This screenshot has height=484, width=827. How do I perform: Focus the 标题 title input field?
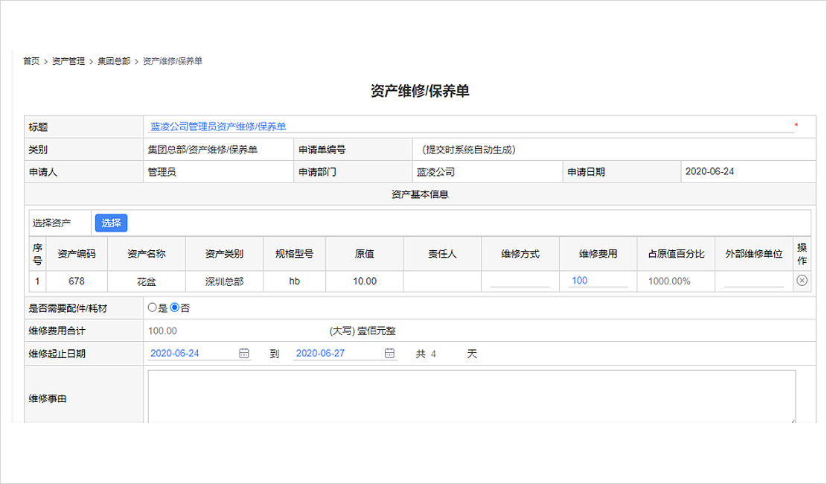(x=469, y=127)
